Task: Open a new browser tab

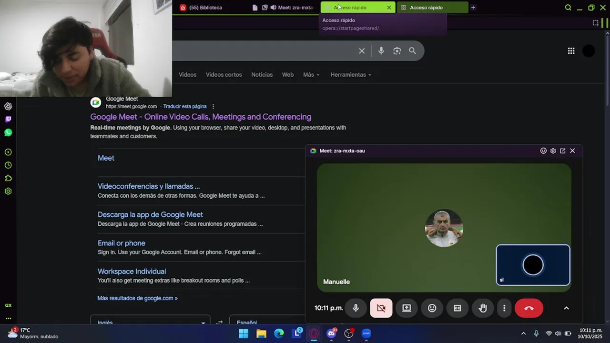Action: [x=473, y=8]
